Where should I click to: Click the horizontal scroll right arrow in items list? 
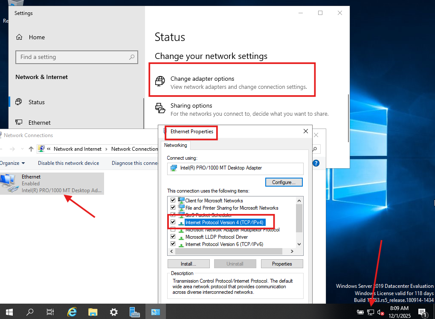[292, 251]
